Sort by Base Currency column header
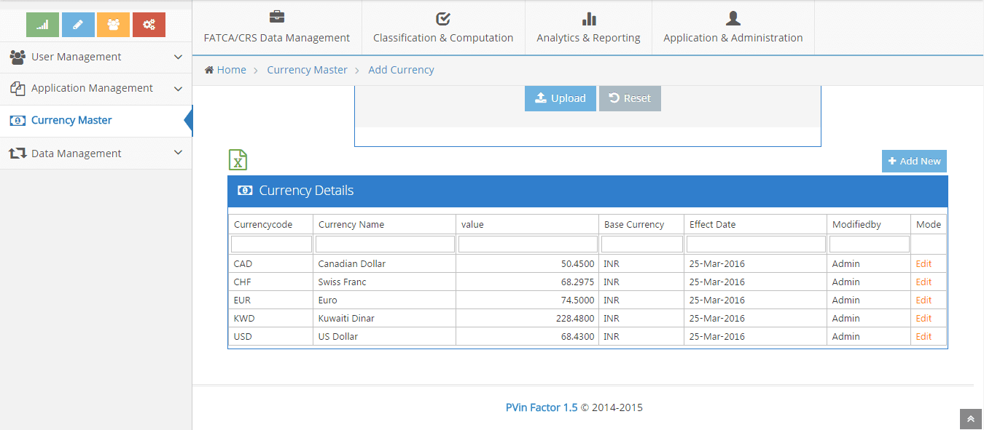 coord(642,224)
